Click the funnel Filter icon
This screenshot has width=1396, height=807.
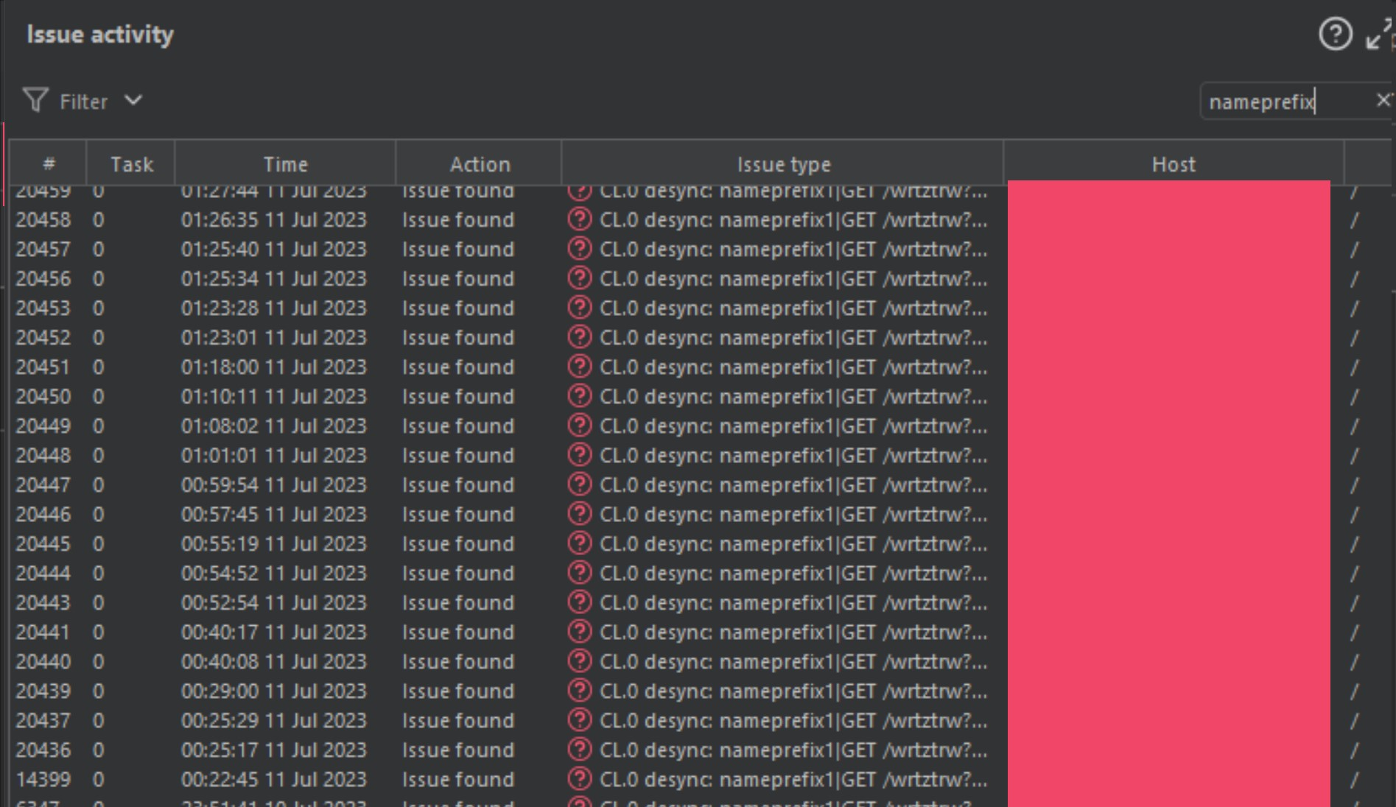pos(35,100)
